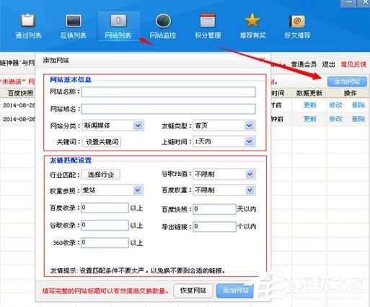Click the 选择行业 button

point(101,174)
